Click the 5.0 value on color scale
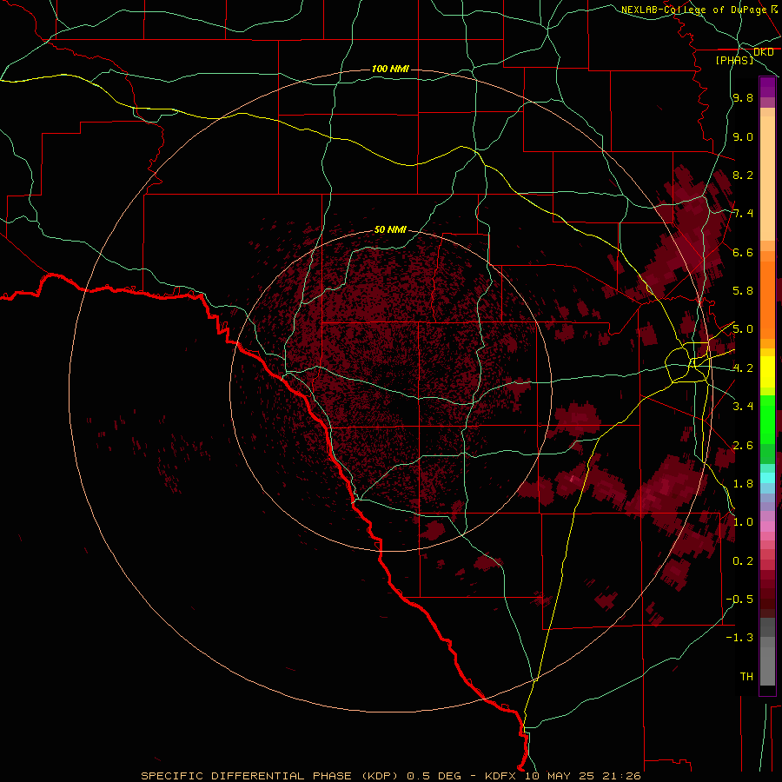This screenshot has height=782, width=782. point(743,329)
